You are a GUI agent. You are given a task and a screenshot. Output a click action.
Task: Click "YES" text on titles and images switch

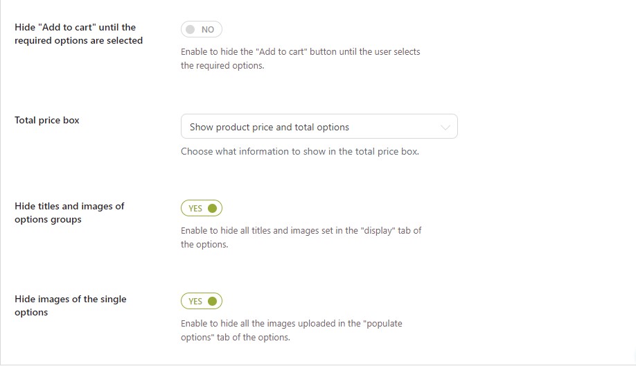click(195, 209)
